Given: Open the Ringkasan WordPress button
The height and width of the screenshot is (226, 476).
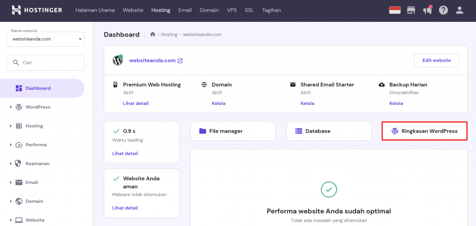Looking at the screenshot, I should tap(424, 131).
